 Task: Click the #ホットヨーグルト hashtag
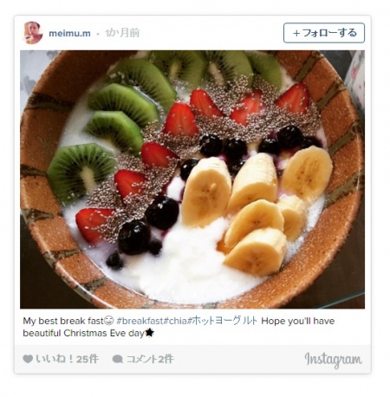click(222, 321)
